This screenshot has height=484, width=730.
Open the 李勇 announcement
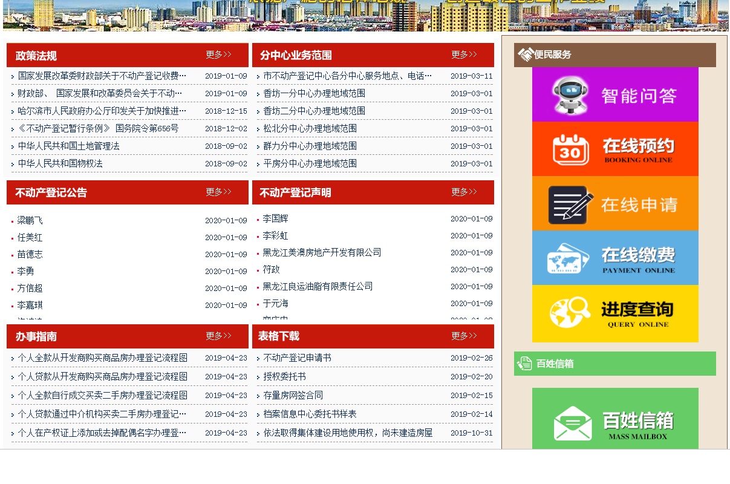click(26, 272)
